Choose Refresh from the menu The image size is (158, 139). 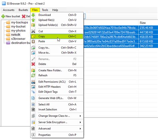57,75
